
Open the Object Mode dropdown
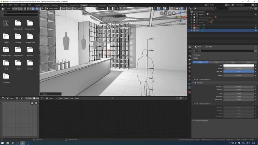(x=53, y=8)
